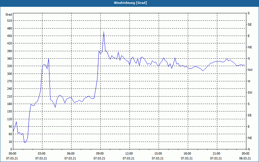
Task: Click the 450 tick label on the left axis
Action: 10,36
